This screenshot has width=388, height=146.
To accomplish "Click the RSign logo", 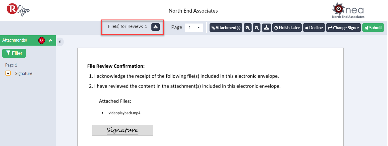I will [18, 10].
